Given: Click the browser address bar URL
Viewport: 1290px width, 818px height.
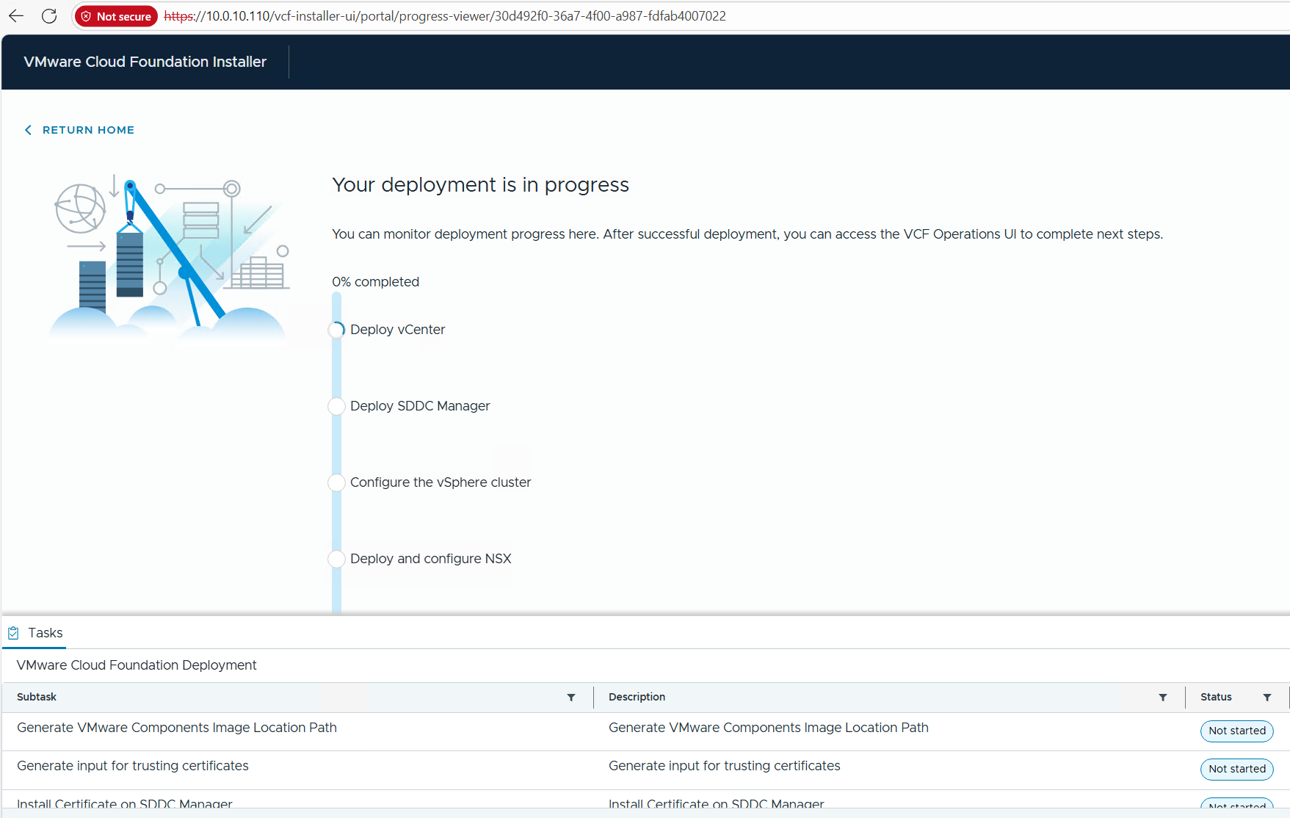Looking at the screenshot, I should coord(445,16).
